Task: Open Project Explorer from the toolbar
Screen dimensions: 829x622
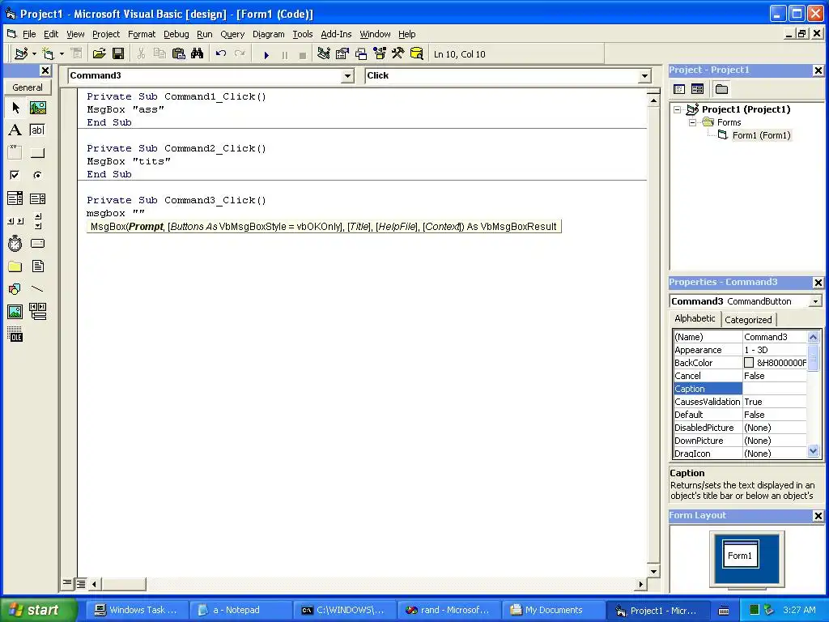Action: pyautogui.click(x=324, y=53)
